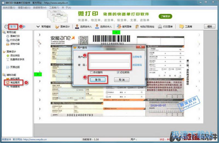Open the 面单设计 toolbar tool
Viewport: 219px width, 143px height.
click(x=63, y=27)
